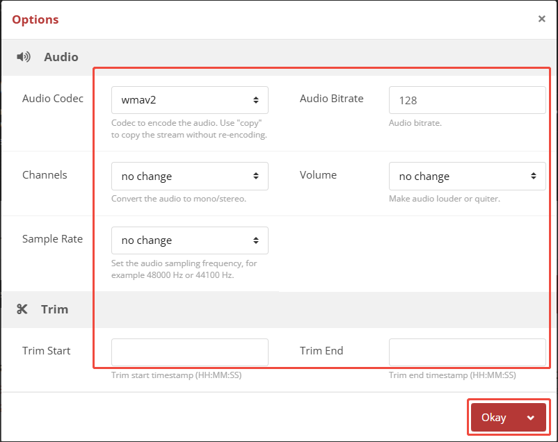The image size is (558, 442).
Task: Click the Trim End input field
Action: click(467, 352)
